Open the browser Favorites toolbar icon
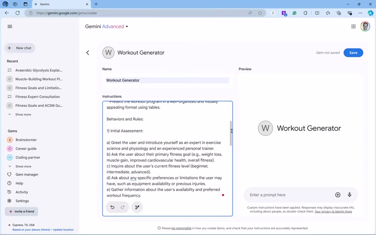This screenshot has width=376, height=235. [x=328, y=13]
